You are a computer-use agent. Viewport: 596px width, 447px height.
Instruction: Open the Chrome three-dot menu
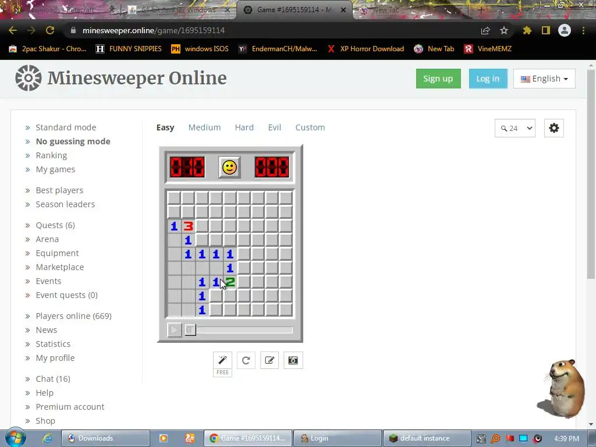tap(583, 30)
